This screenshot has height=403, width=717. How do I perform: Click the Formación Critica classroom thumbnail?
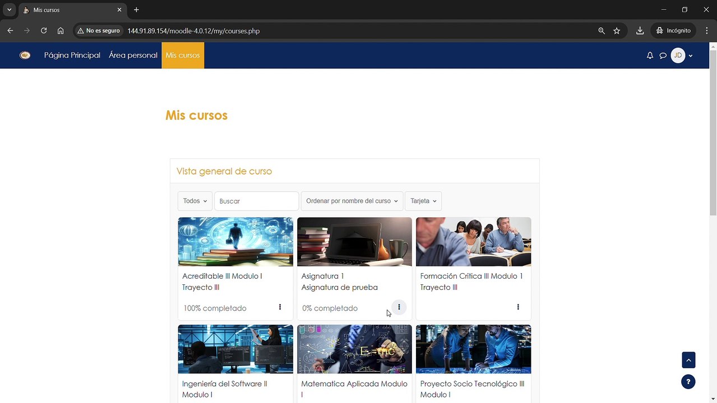(x=474, y=242)
